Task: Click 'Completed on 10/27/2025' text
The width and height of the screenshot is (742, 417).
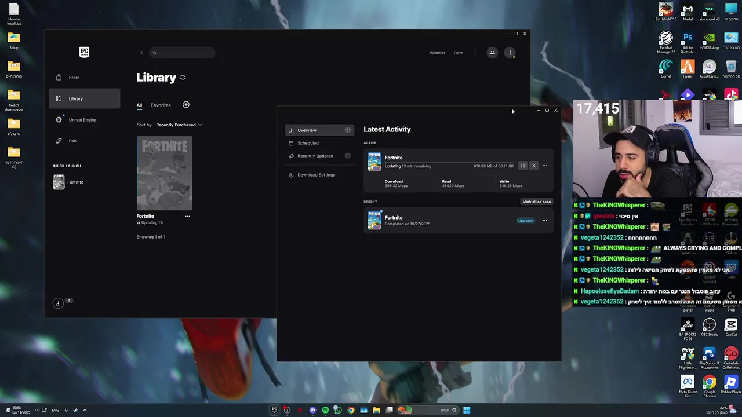Action: point(408,224)
